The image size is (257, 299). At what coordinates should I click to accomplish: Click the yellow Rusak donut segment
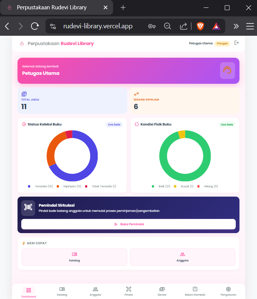pyautogui.click(x=182, y=134)
